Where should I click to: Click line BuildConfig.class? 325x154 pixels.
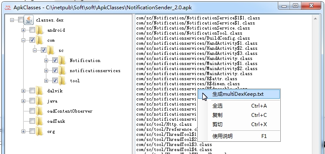click(x=193, y=38)
